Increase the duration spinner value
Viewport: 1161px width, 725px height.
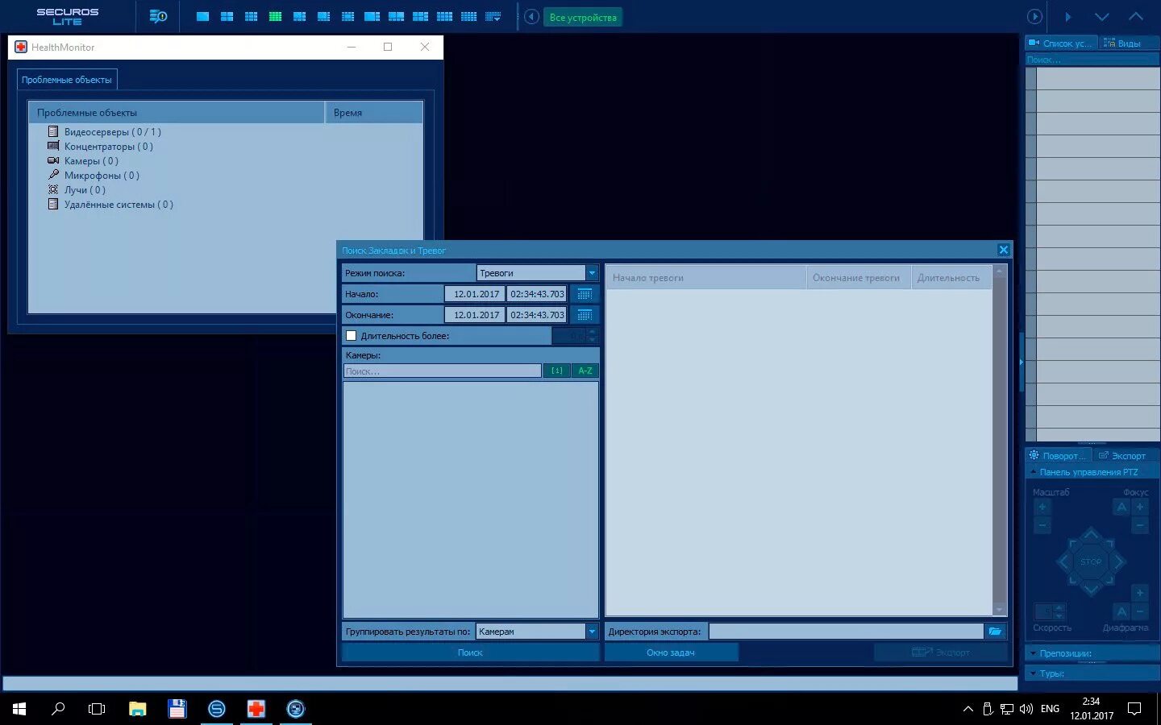(593, 331)
